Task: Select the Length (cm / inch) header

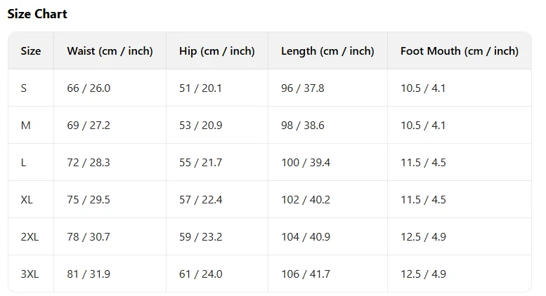Action: (x=327, y=51)
